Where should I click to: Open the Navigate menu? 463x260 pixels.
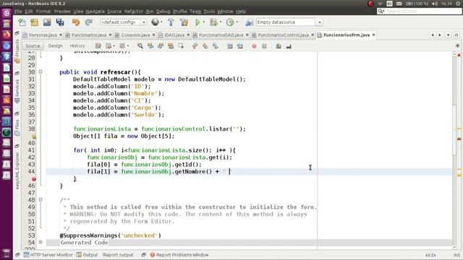(x=95, y=12)
